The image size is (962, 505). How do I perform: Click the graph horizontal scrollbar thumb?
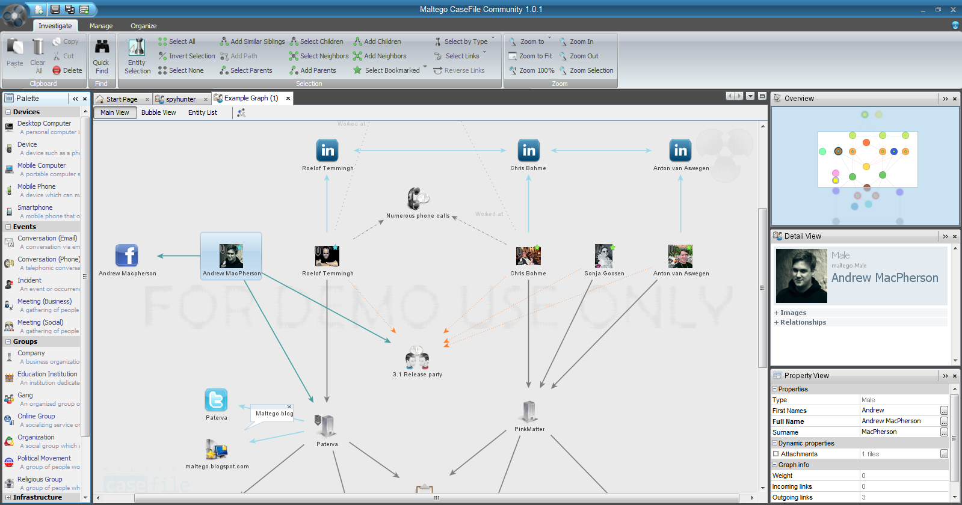pyautogui.click(x=437, y=498)
